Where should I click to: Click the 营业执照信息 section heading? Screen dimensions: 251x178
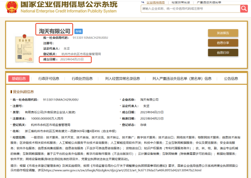(x=23, y=92)
